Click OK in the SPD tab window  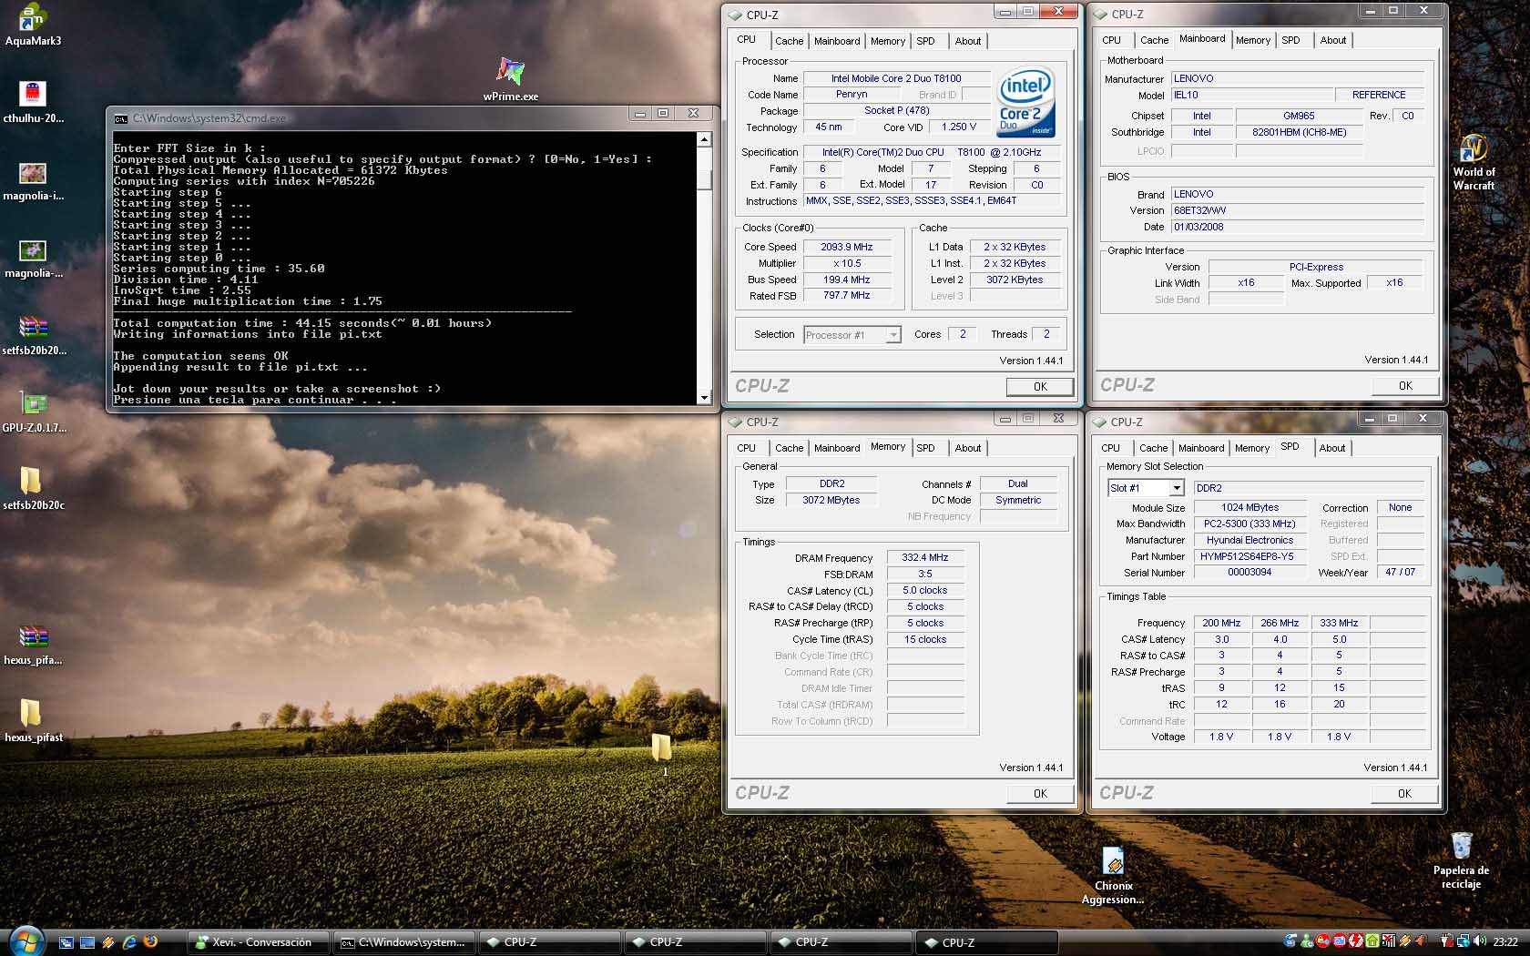click(1404, 794)
